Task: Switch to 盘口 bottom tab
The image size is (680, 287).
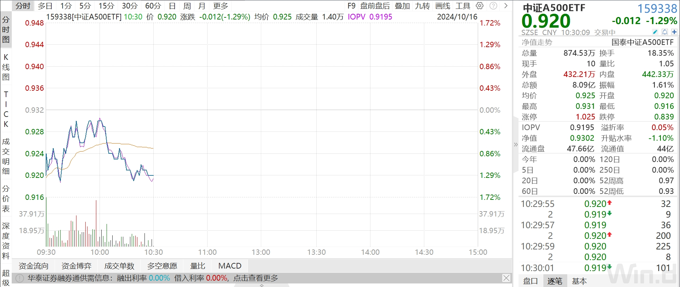Action: 531,281
